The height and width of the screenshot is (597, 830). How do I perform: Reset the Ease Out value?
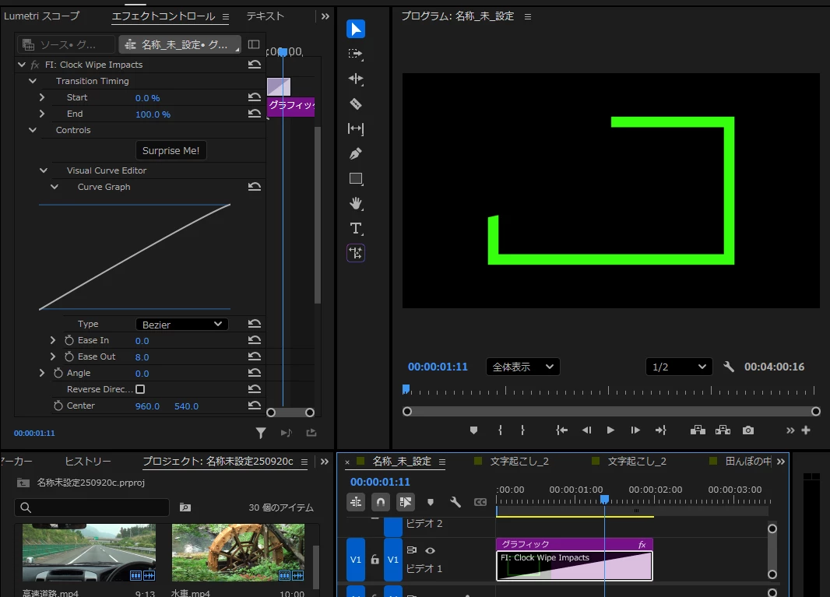pos(255,356)
